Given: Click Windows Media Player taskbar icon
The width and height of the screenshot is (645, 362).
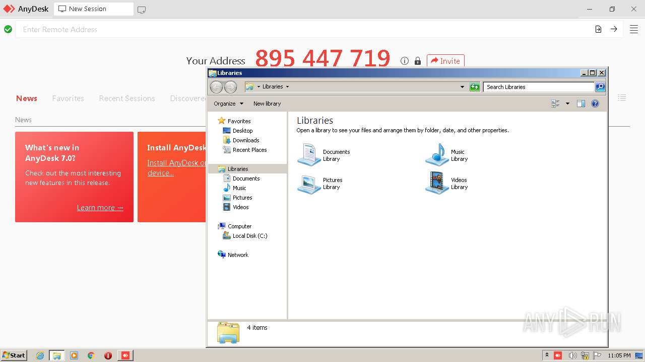Looking at the screenshot, I should [74, 355].
